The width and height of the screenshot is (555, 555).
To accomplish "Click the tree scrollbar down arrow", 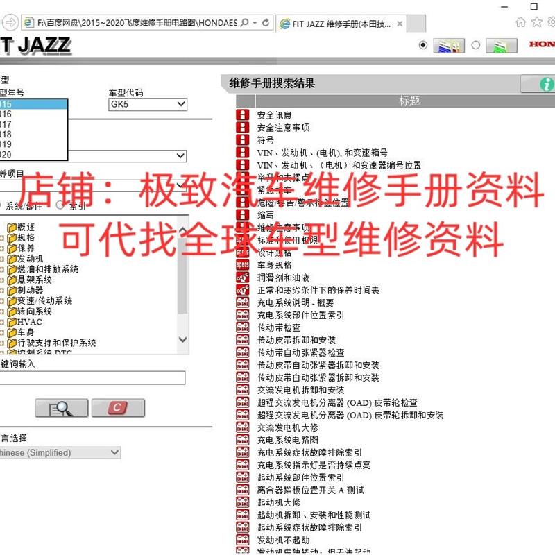I will tap(182, 339).
